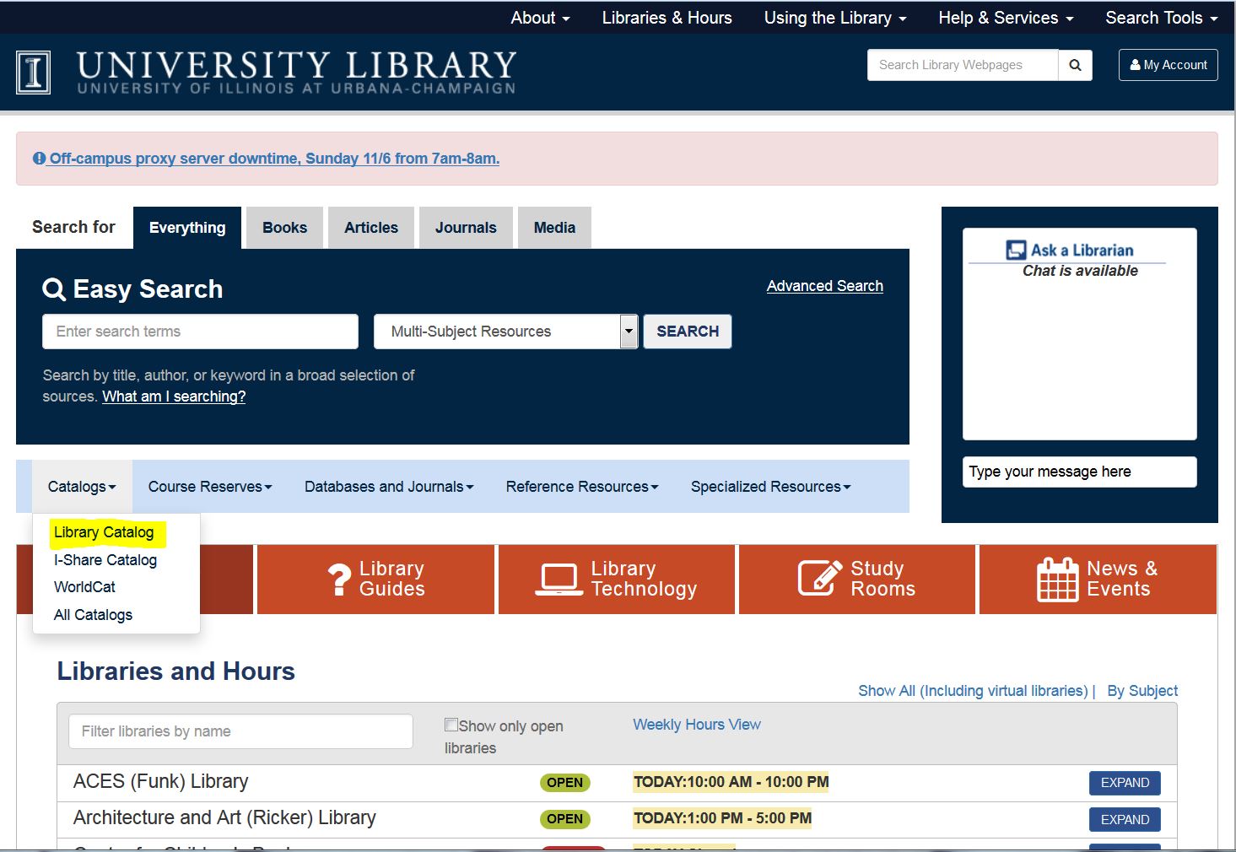Click the SEARCH button
The width and height of the screenshot is (1236, 852).
(687, 332)
